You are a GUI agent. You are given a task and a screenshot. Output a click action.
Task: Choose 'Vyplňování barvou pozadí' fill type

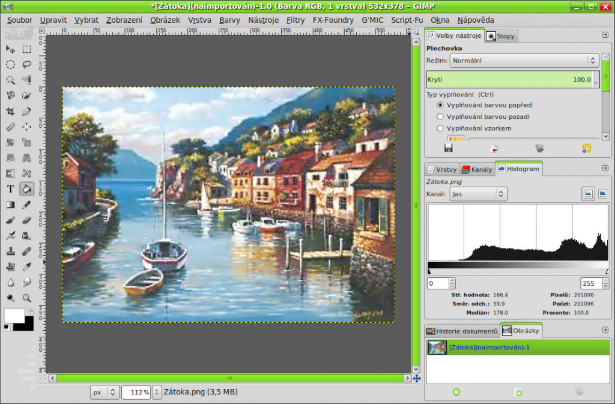point(483,117)
